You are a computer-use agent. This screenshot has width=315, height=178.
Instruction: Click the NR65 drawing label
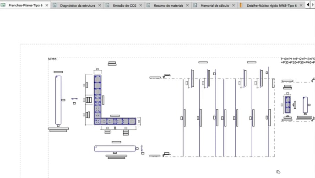pyautogui.click(x=52, y=59)
